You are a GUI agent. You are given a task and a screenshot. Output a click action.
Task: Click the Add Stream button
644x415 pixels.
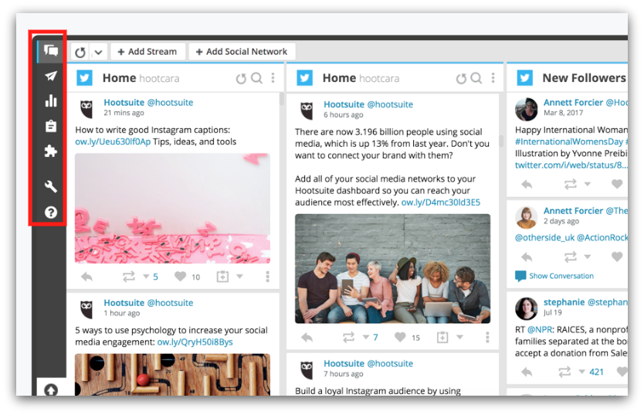(147, 52)
